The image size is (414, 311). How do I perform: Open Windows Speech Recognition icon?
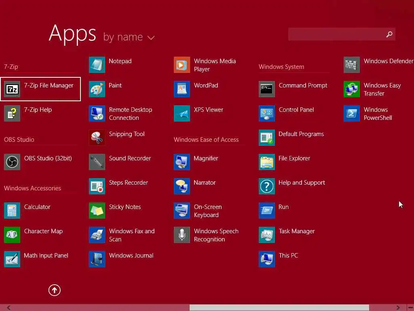click(x=182, y=235)
